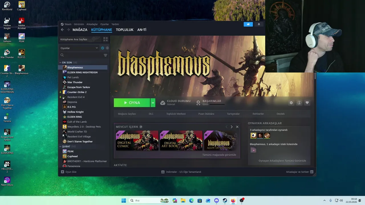Open the Yardım menu
365x205 pixels.
pyautogui.click(x=115, y=24)
